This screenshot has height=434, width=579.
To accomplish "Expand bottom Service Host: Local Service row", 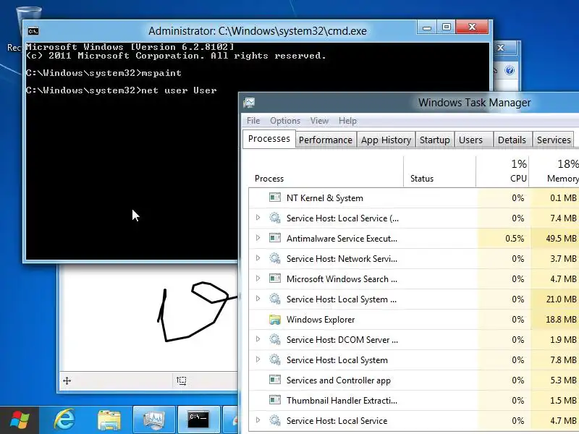I will pos(258,420).
